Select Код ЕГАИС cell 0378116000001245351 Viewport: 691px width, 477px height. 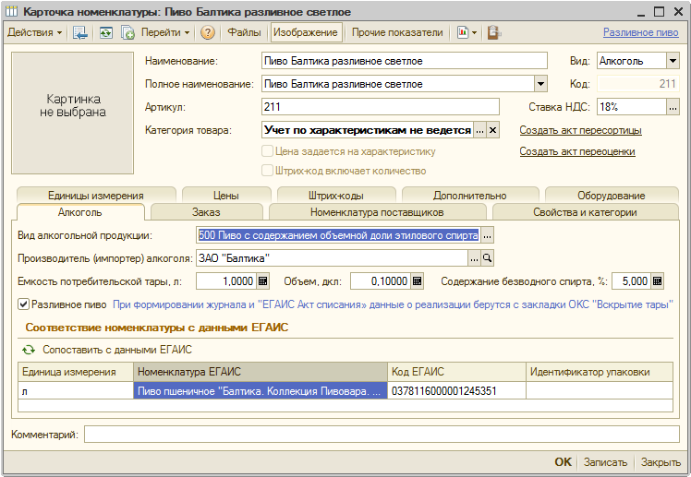(456, 391)
